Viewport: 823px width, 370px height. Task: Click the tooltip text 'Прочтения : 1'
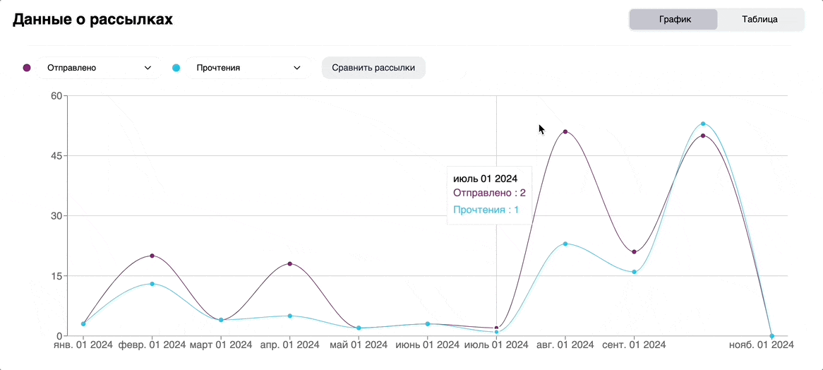coord(486,210)
